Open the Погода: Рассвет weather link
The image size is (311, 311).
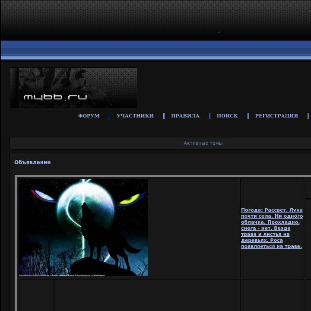click(272, 228)
